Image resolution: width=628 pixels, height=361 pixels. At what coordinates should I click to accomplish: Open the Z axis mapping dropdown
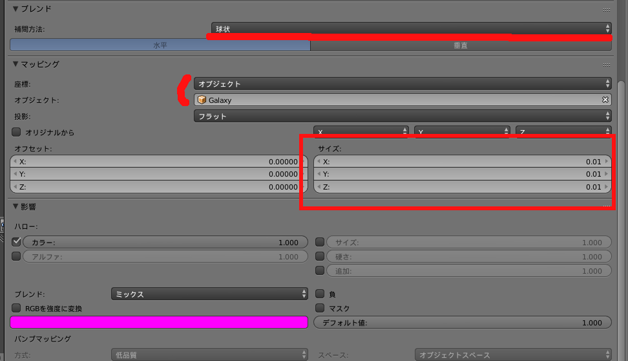[x=563, y=131]
